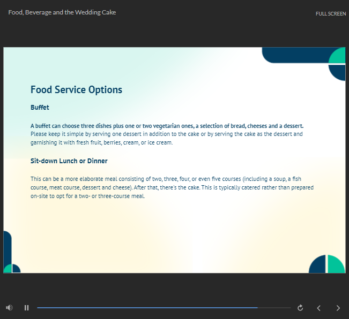This screenshot has width=349, height=319.
Task: Click the unplayed end of the progress bar
Action: pos(276,308)
